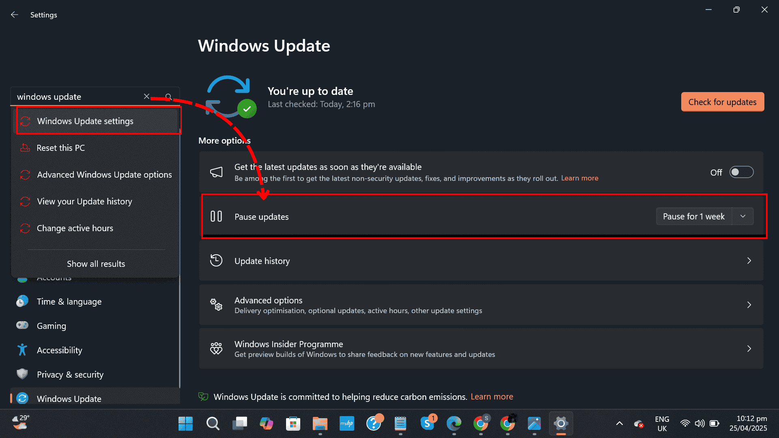Select the Windows Insider Programme icon
This screenshot has width=779, height=438.
coord(216,348)
